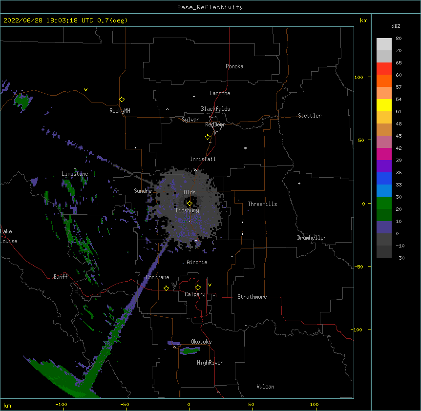Viewport: 421px width, 411px height.
Task: Select the Drumheller label
Action: [312, 238]
